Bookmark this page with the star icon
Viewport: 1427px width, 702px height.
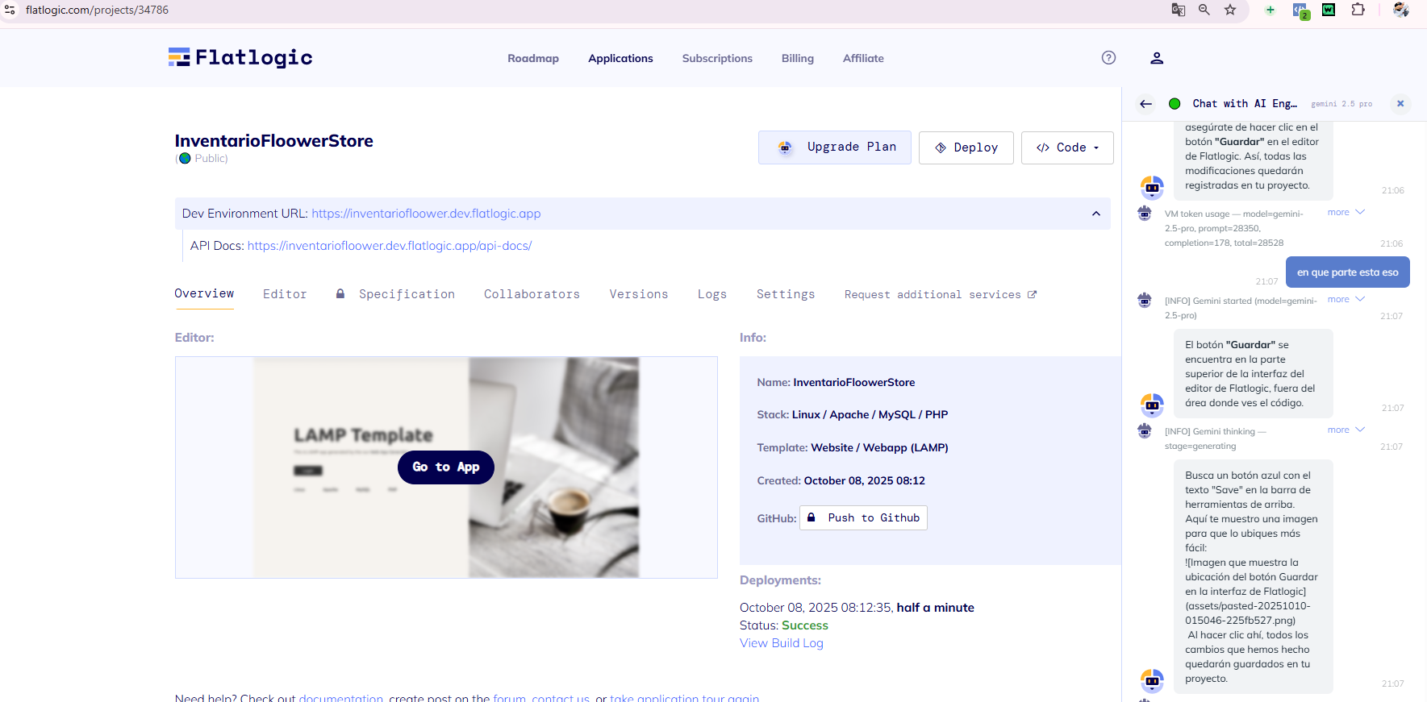pos(1229,10)
